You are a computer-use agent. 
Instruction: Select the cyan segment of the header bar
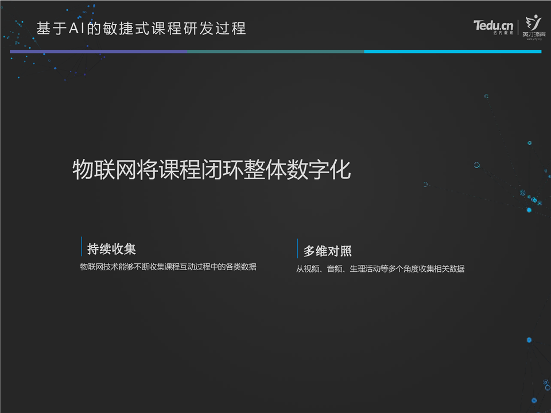(x=452, y=52)
